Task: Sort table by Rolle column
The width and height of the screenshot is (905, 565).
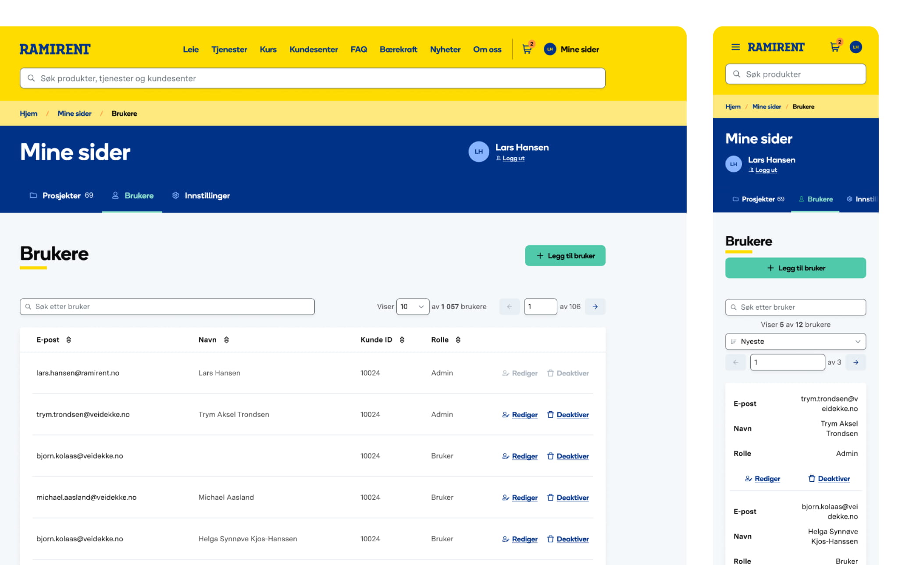Action: click(458, 340)
